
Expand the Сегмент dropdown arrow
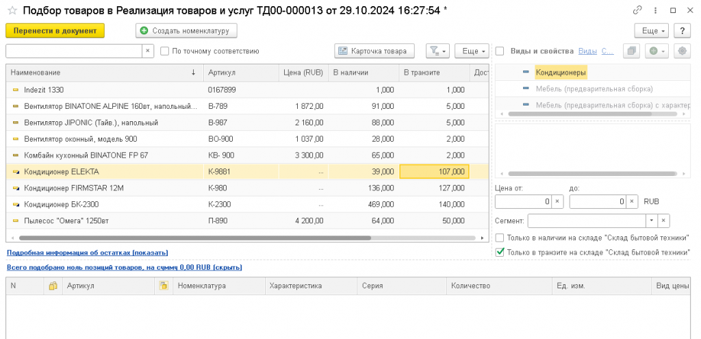[x=652, y=221]
